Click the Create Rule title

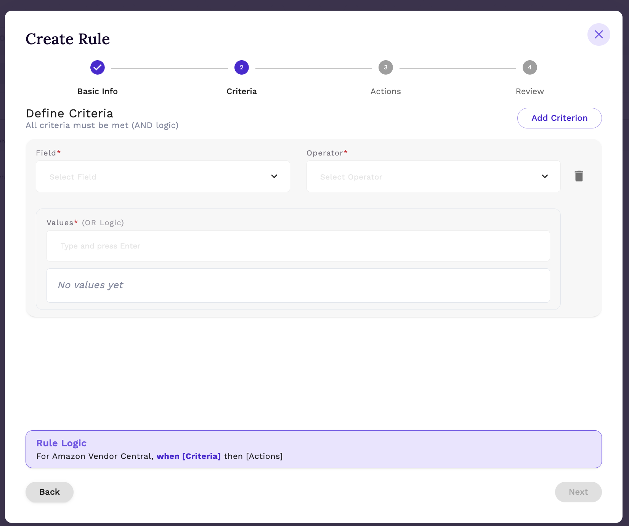(68, 39)
